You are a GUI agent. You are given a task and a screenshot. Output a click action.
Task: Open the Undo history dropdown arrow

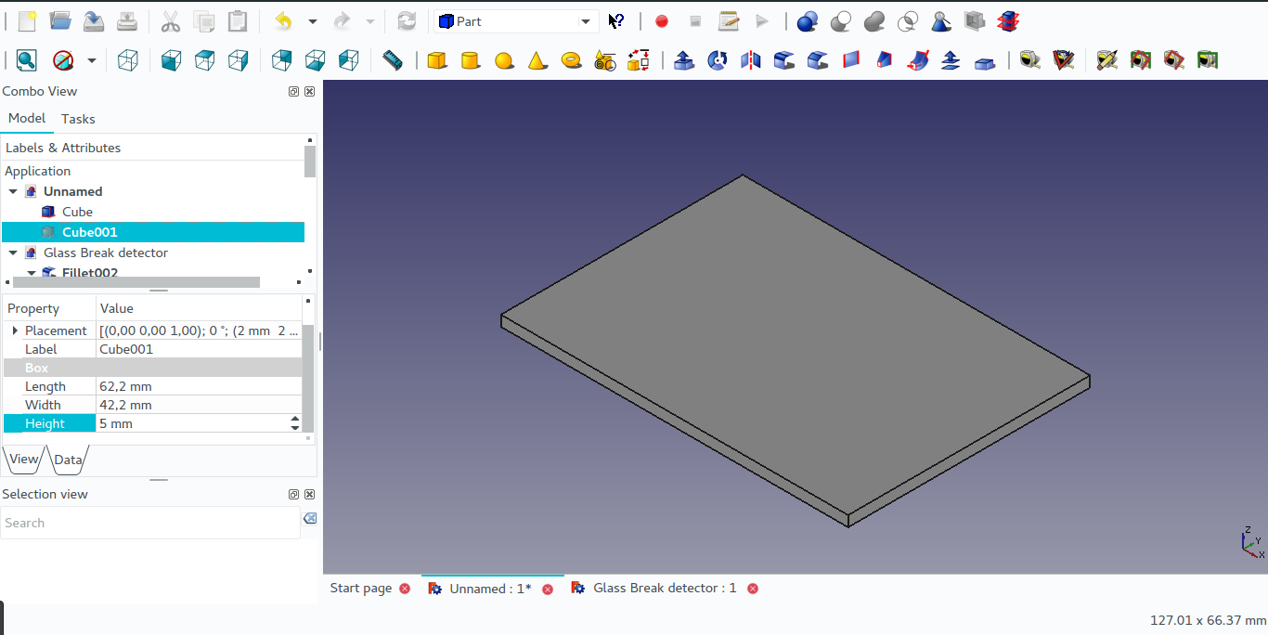[x=313, y=21]
